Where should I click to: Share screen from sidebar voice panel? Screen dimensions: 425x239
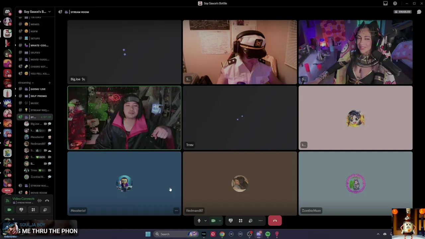[21, 210]
